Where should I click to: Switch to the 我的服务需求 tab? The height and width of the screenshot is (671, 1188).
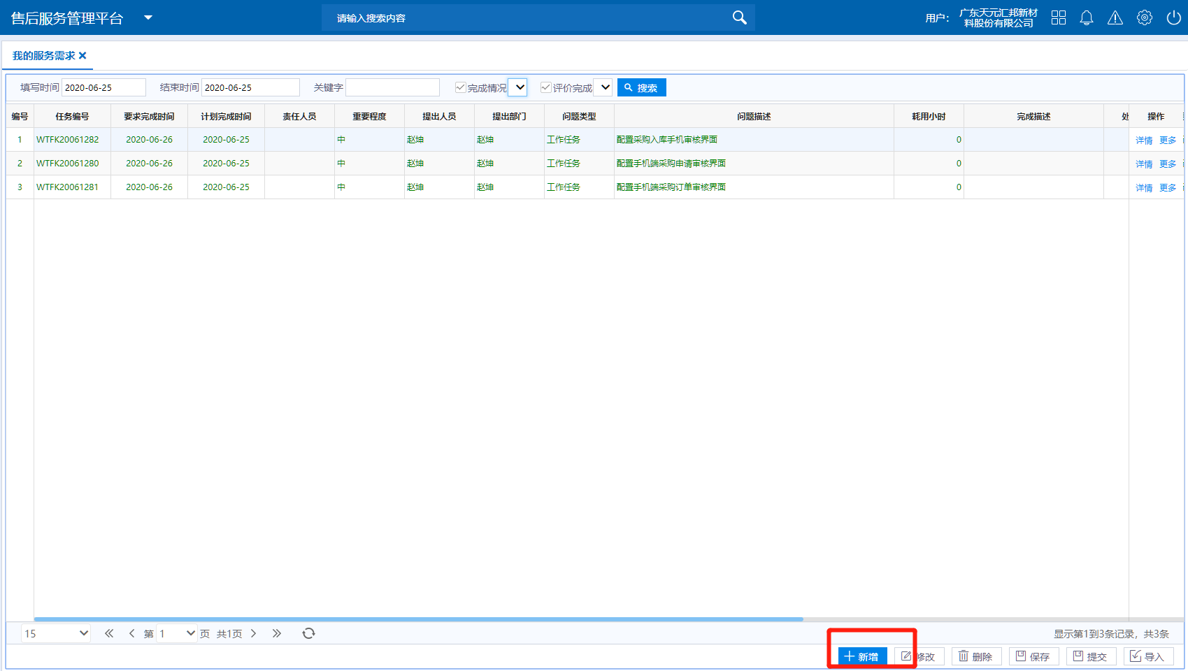point(43,56)
